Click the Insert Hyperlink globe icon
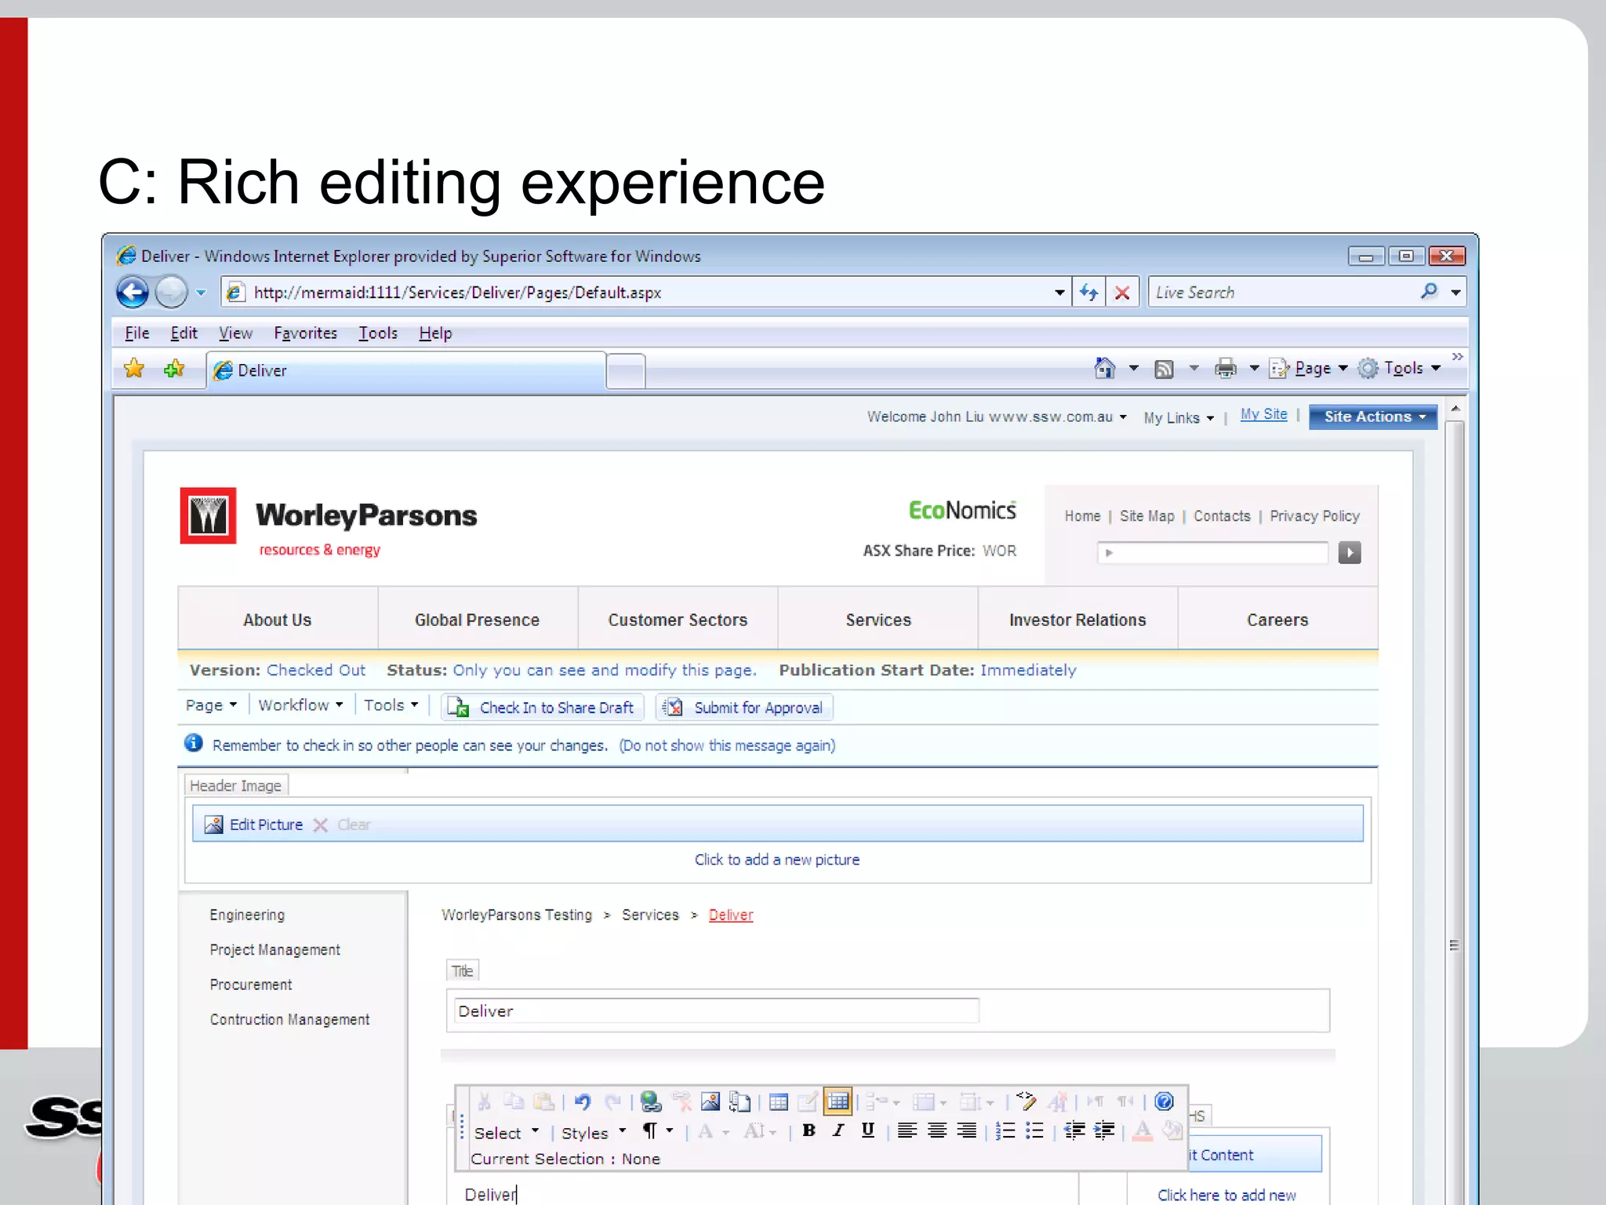The width and height of the screenshot is (1606, 1205). click(650, 1102)
